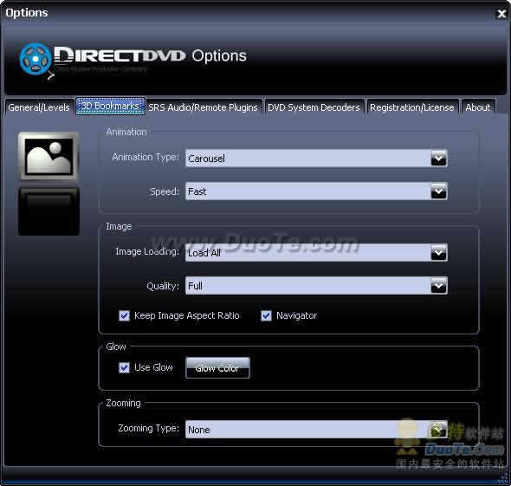Open the Animation Type dropdown arrow

438,159
